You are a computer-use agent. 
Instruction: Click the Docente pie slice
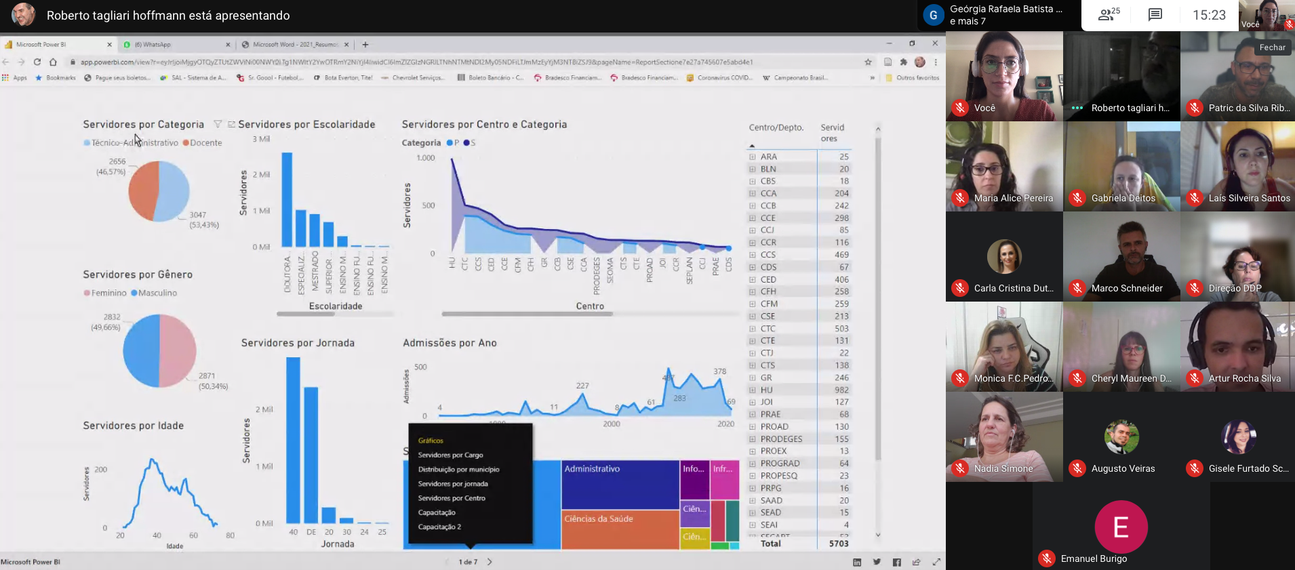[142, 190]
